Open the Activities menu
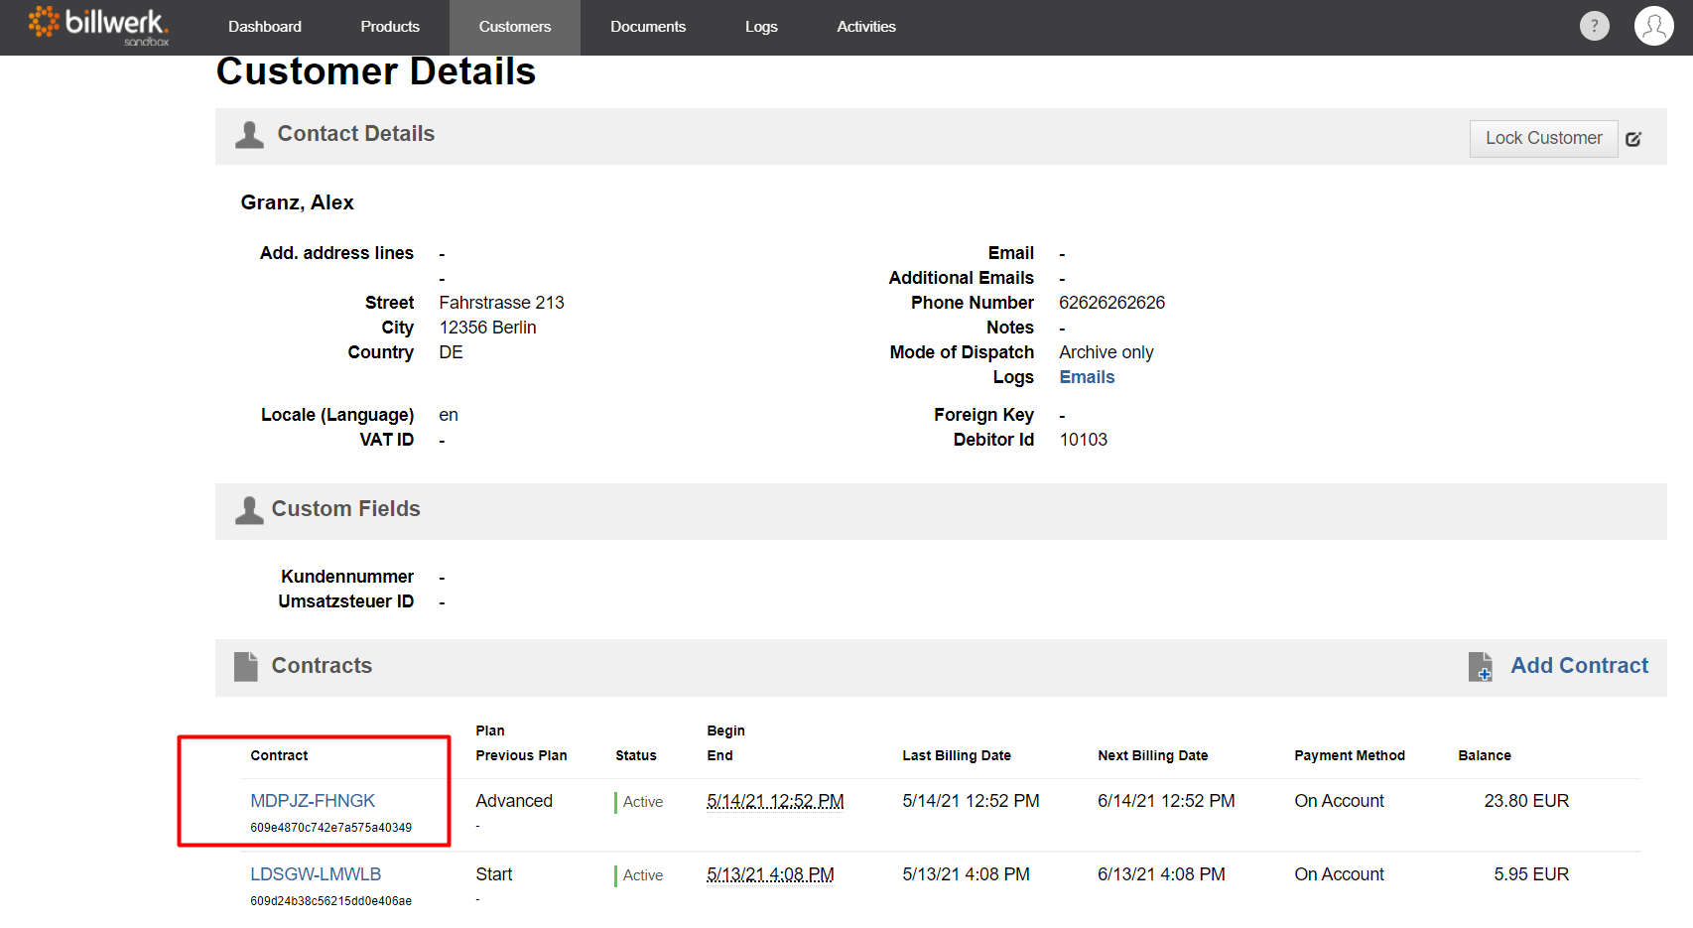 coord(866,27)
